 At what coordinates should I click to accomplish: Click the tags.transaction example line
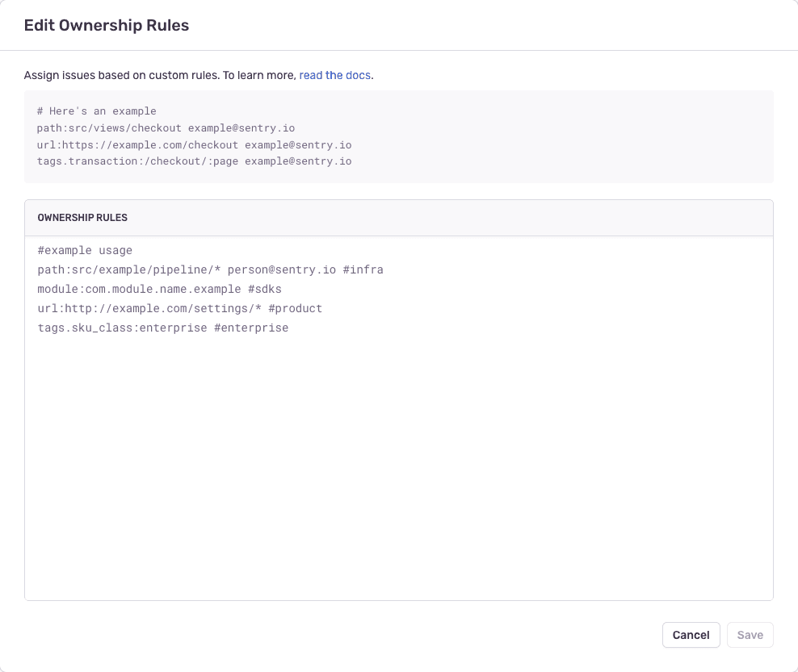click(194, 161)
